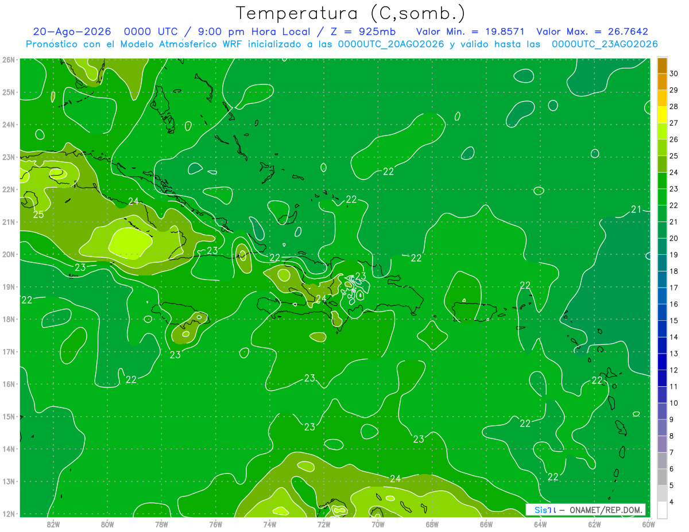The height and width of the screenshot is (532, 689).
Task: Pick the deep blue swatch between 12 and 13
Action: pyautogui.click(x=662, y=362)
